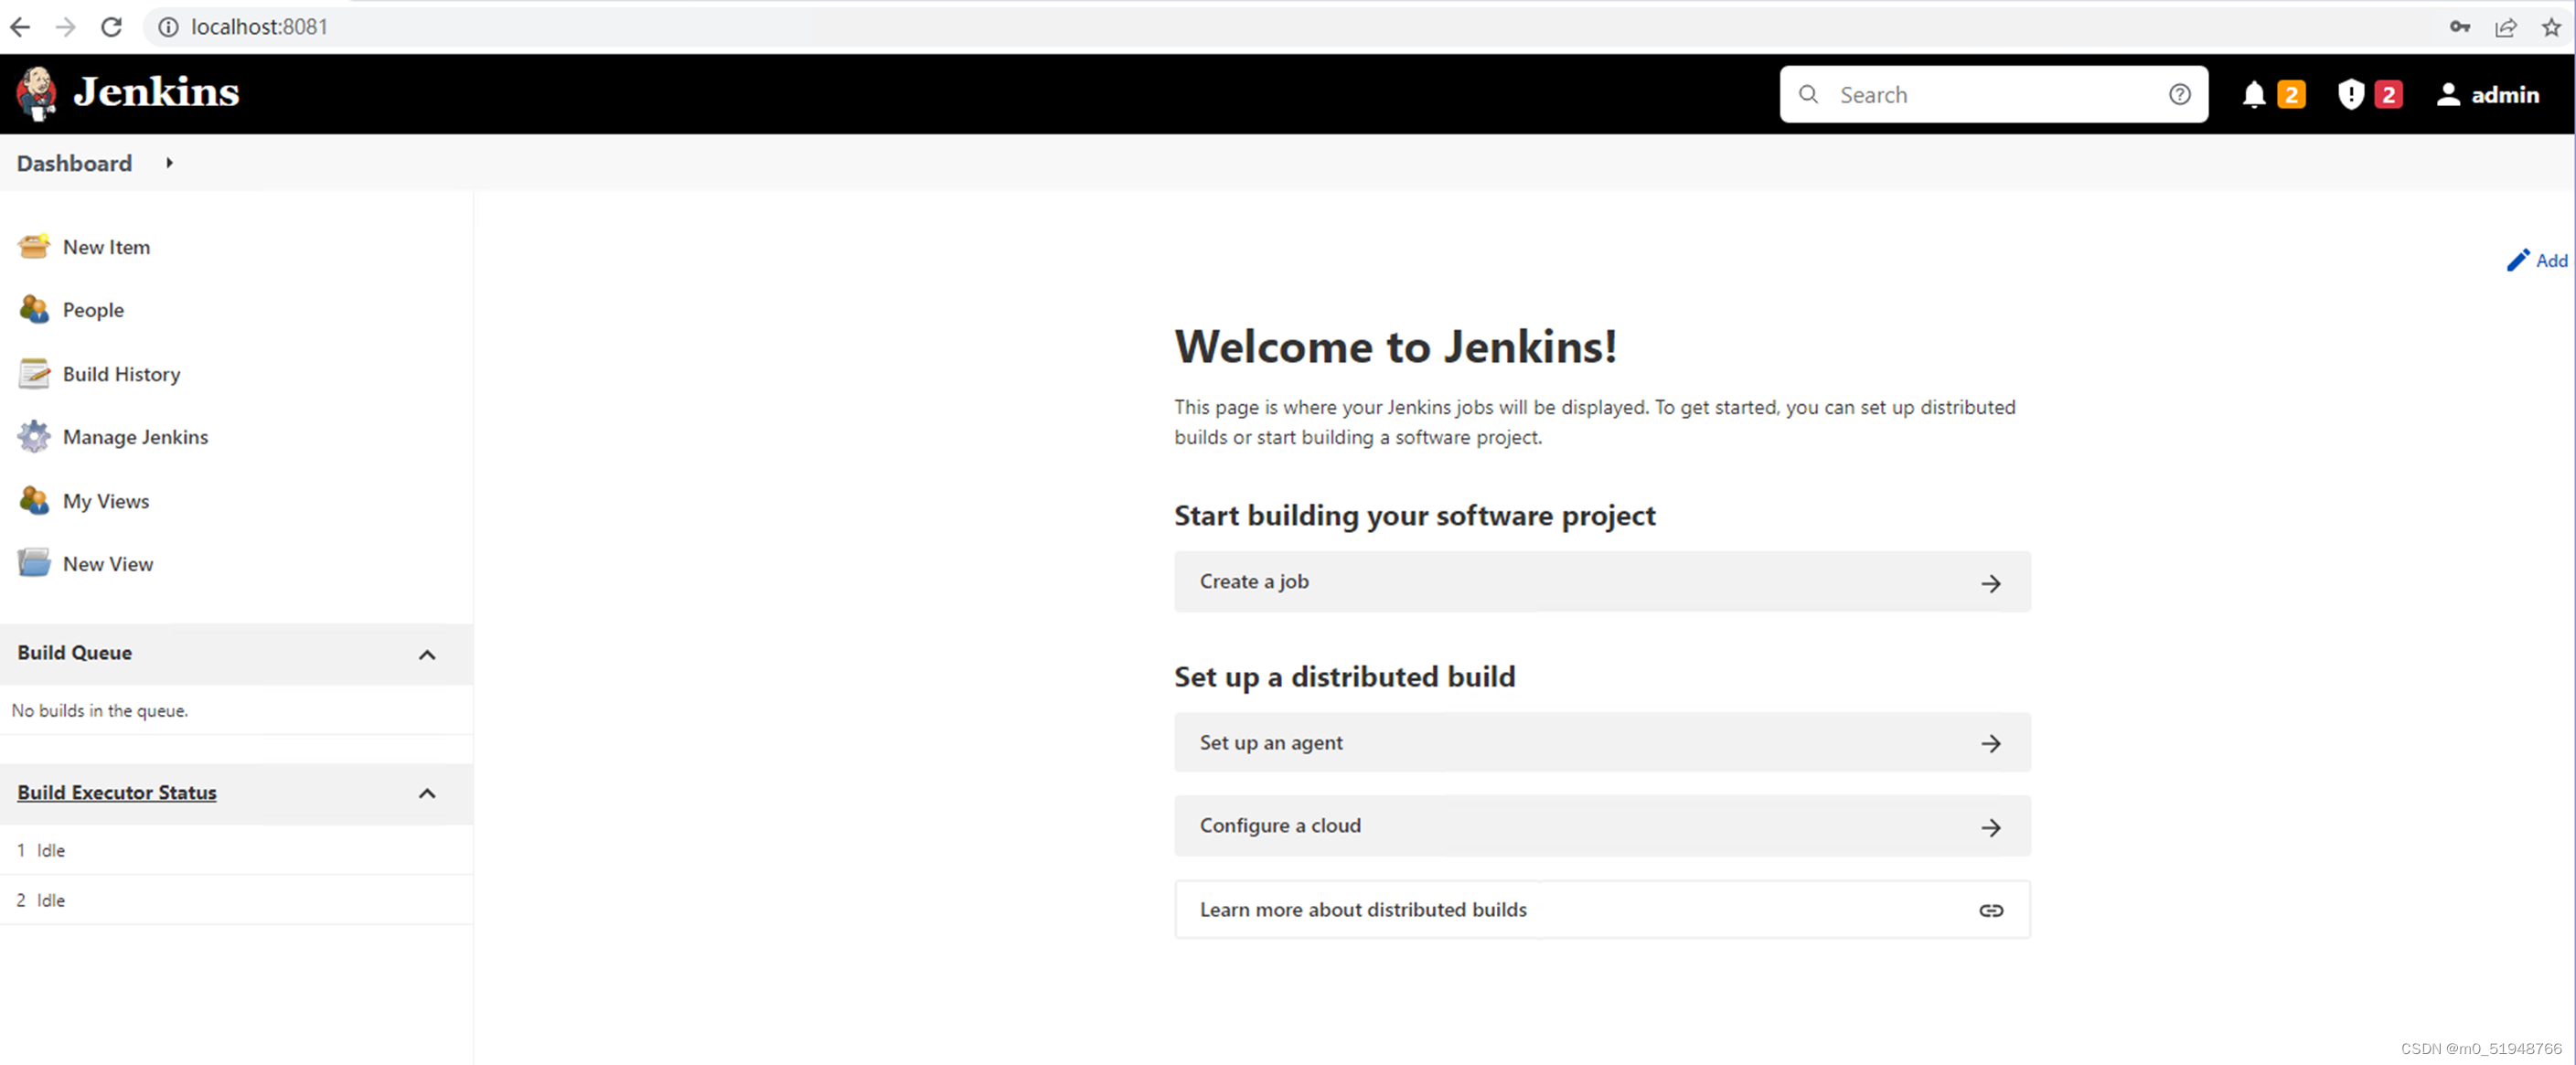Click the link icon on Learn more row
Image resolution: width=2576 pixels, height=1065 pixels.
pos(1990,910)
